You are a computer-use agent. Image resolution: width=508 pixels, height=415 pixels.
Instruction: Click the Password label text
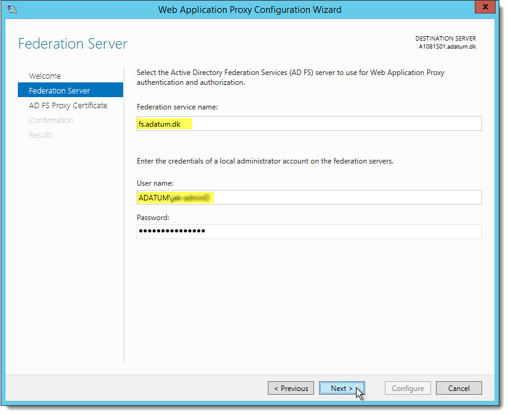click(153, 218)
